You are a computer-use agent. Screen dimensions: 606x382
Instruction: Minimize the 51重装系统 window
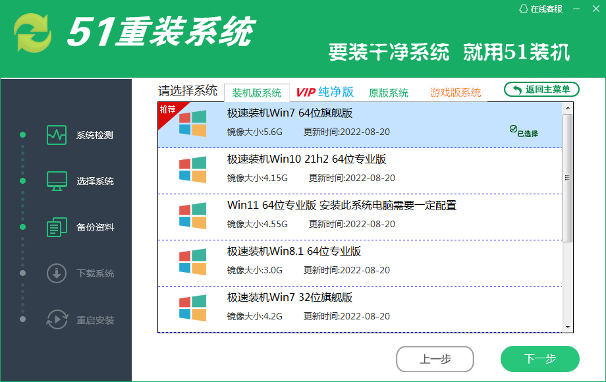[x=576, y=9]
